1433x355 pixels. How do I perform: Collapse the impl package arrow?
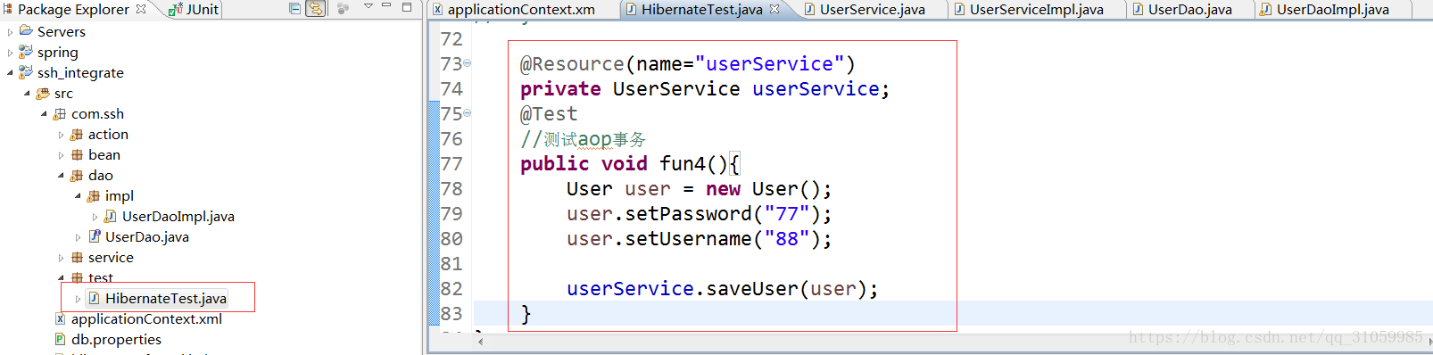click(79, 196)
